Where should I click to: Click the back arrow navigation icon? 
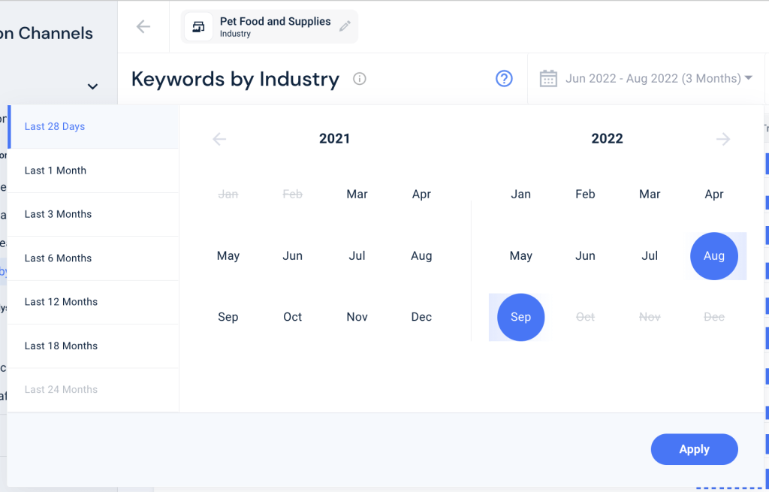pos(143,26)
